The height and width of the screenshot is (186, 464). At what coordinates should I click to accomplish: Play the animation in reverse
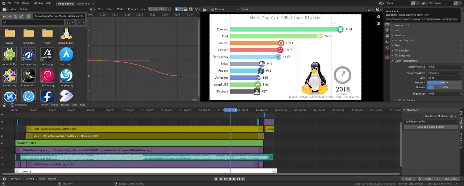click(230, 179)
